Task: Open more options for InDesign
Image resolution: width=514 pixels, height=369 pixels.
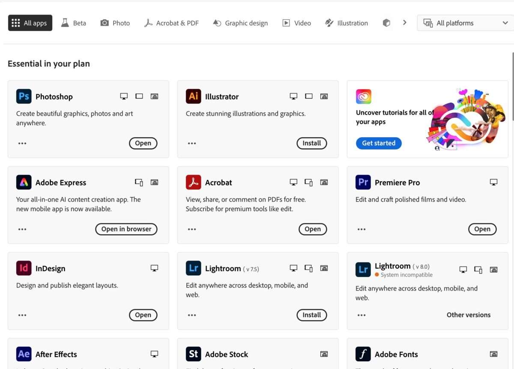Action: pyautogui.click(x=22, y=315)
